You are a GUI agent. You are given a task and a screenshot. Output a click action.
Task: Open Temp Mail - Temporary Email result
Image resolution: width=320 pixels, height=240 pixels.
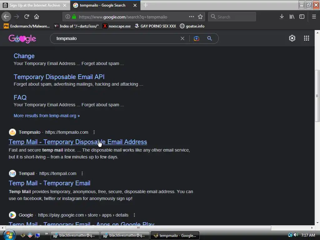pos(49,183)
